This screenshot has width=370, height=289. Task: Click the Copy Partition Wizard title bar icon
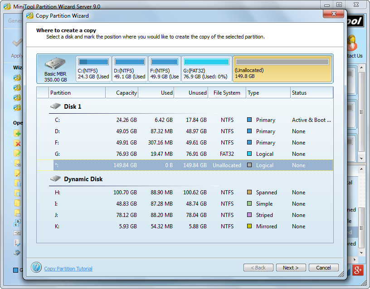(x=30, y=16)
